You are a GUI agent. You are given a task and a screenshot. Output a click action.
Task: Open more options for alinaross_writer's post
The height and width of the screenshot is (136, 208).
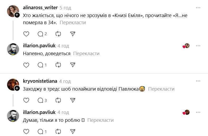click(198, 8)
